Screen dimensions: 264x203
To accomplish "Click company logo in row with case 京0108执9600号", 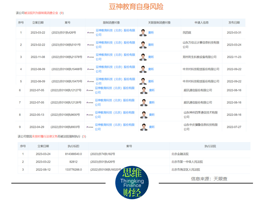I will pos(90,115).
